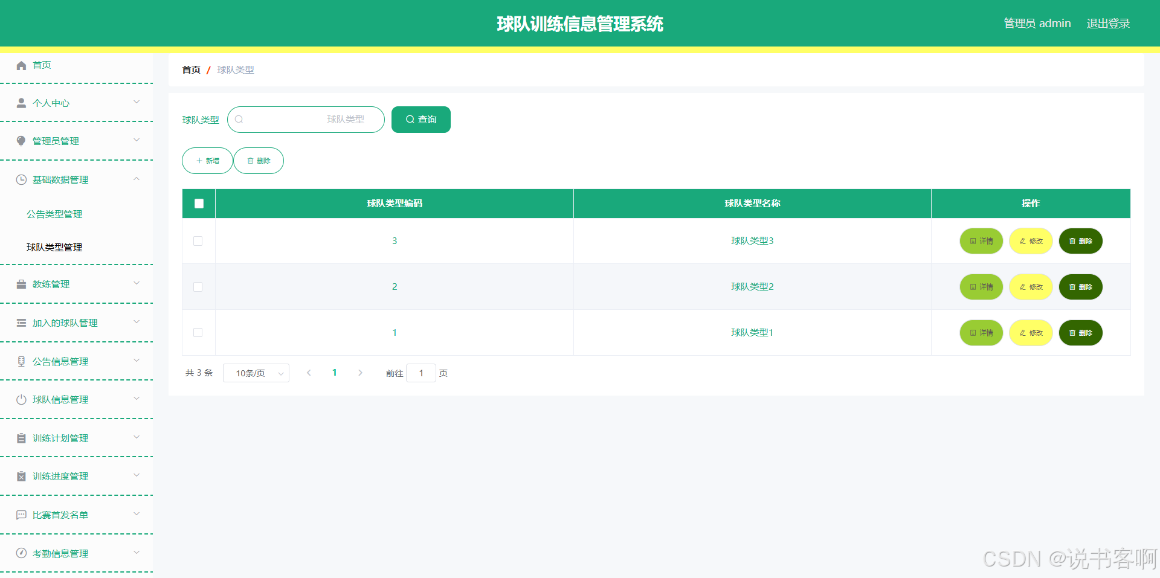Click the chat icon beside 比赛首发名单
Viewport: 1160px width, 578px height.
point(21,515)
